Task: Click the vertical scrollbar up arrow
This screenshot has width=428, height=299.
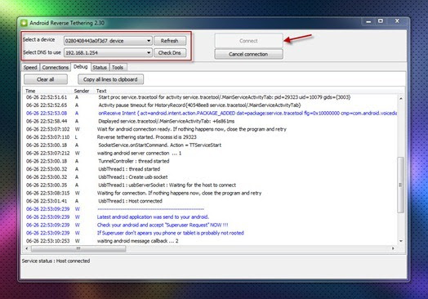Action: pyautogui.click(x=401, y=98)
